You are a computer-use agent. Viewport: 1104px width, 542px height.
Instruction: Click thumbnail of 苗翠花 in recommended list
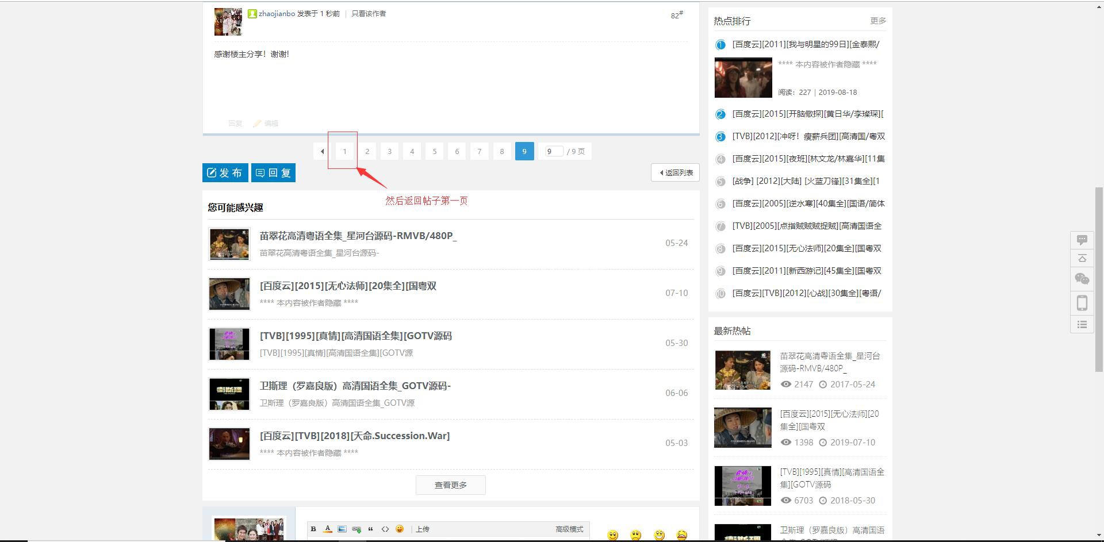point(229,244)
